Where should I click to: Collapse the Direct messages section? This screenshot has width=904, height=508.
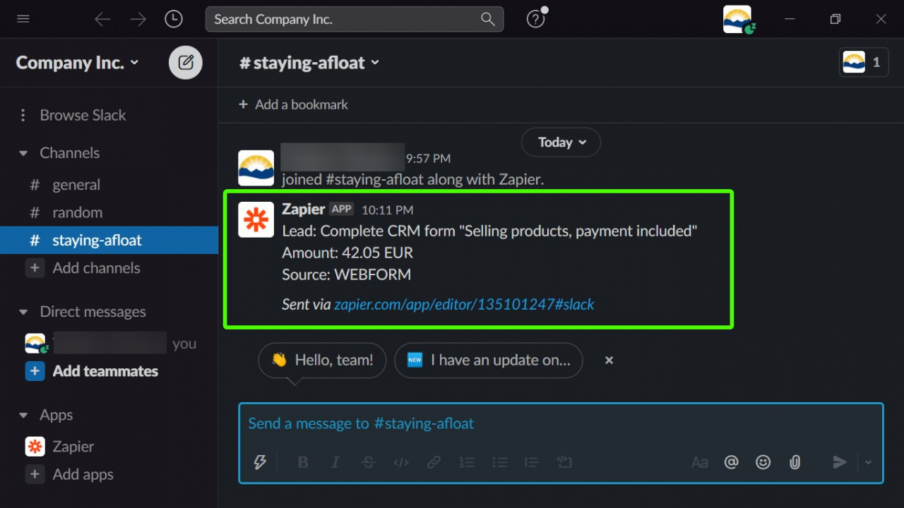pos(23,312)
